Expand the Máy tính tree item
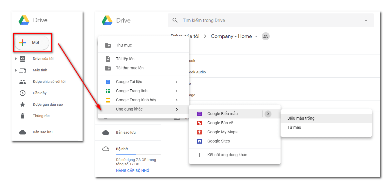The image size is (392, 189). tap(16, 70)
